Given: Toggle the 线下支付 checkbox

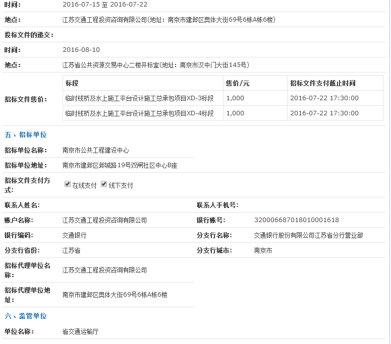Looking at the screenshot, I should pyautogui.click(x=104, y=184).
